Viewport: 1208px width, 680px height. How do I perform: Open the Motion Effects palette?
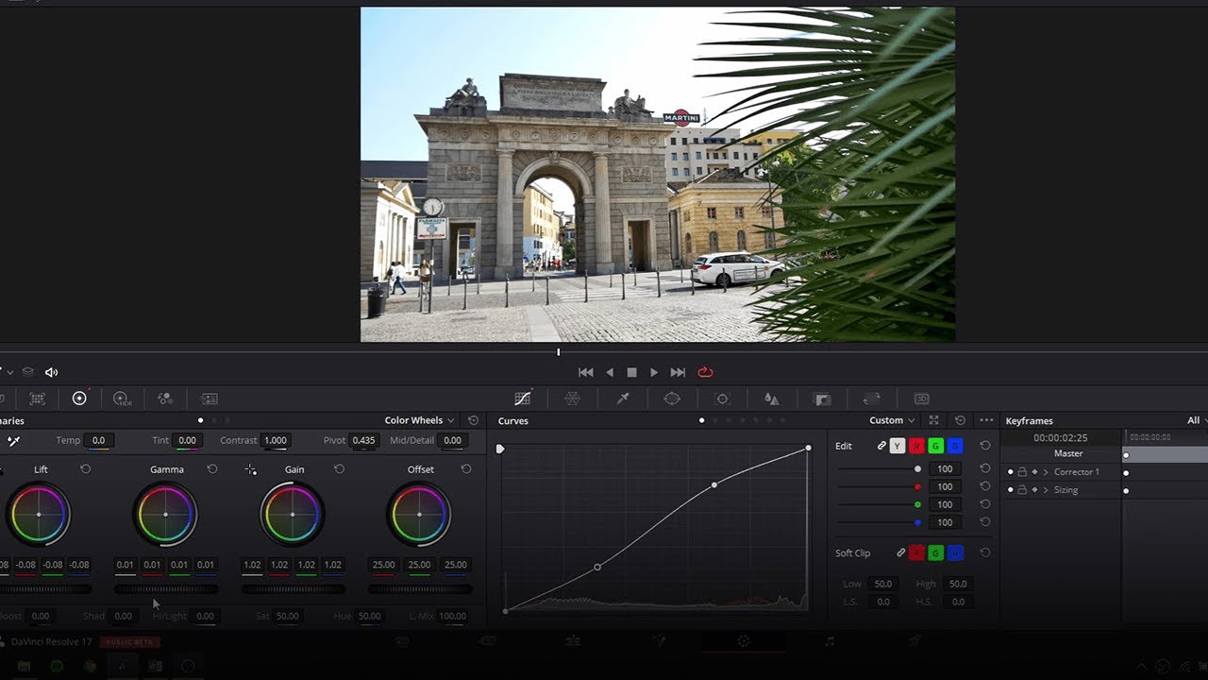(209, 399)
